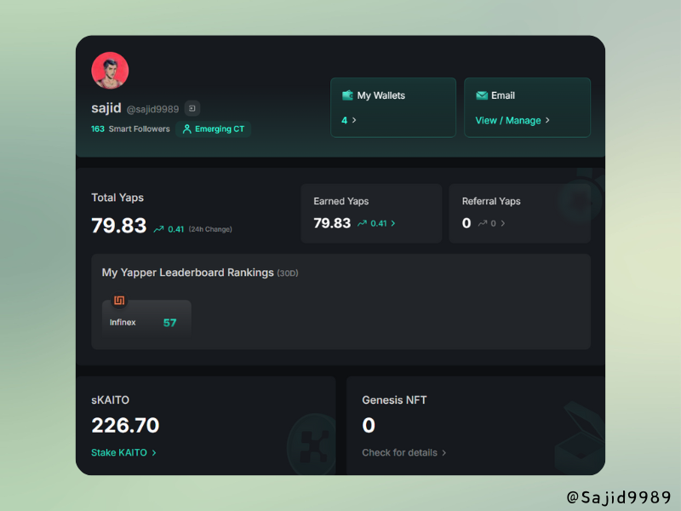The height and width of the screenshot is (511, 681).
Task: Click the Infinex rank number 57
Action: (169, 323)
